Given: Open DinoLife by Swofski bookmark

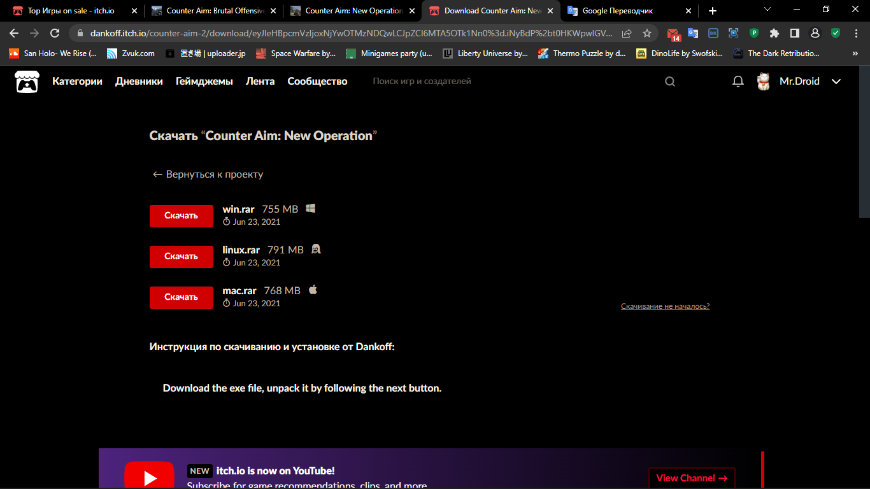Looking at the screenshot, I should click(x=680, y=53).
